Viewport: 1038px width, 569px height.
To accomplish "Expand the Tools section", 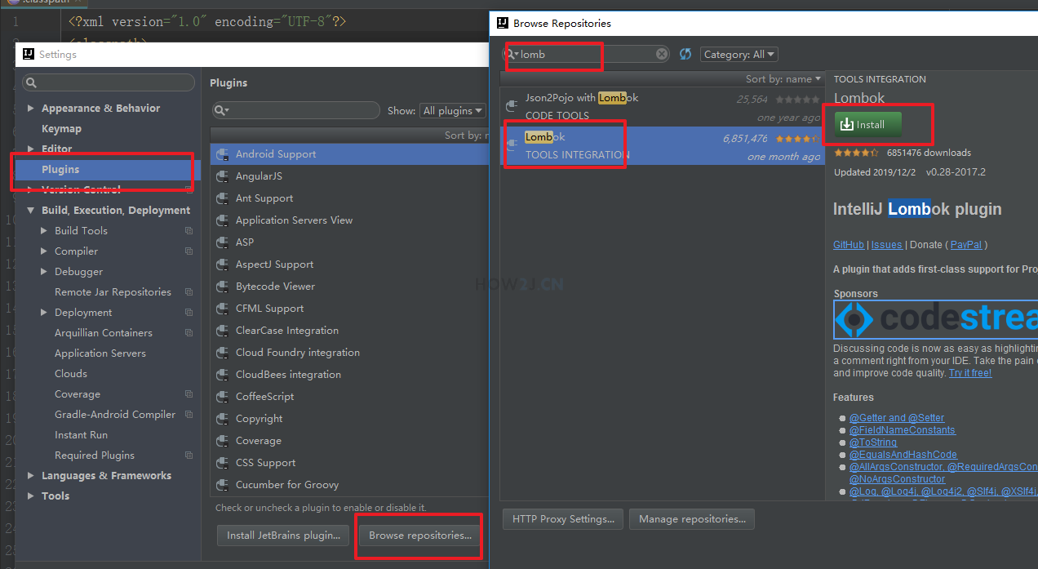I will tap(31, 496).
